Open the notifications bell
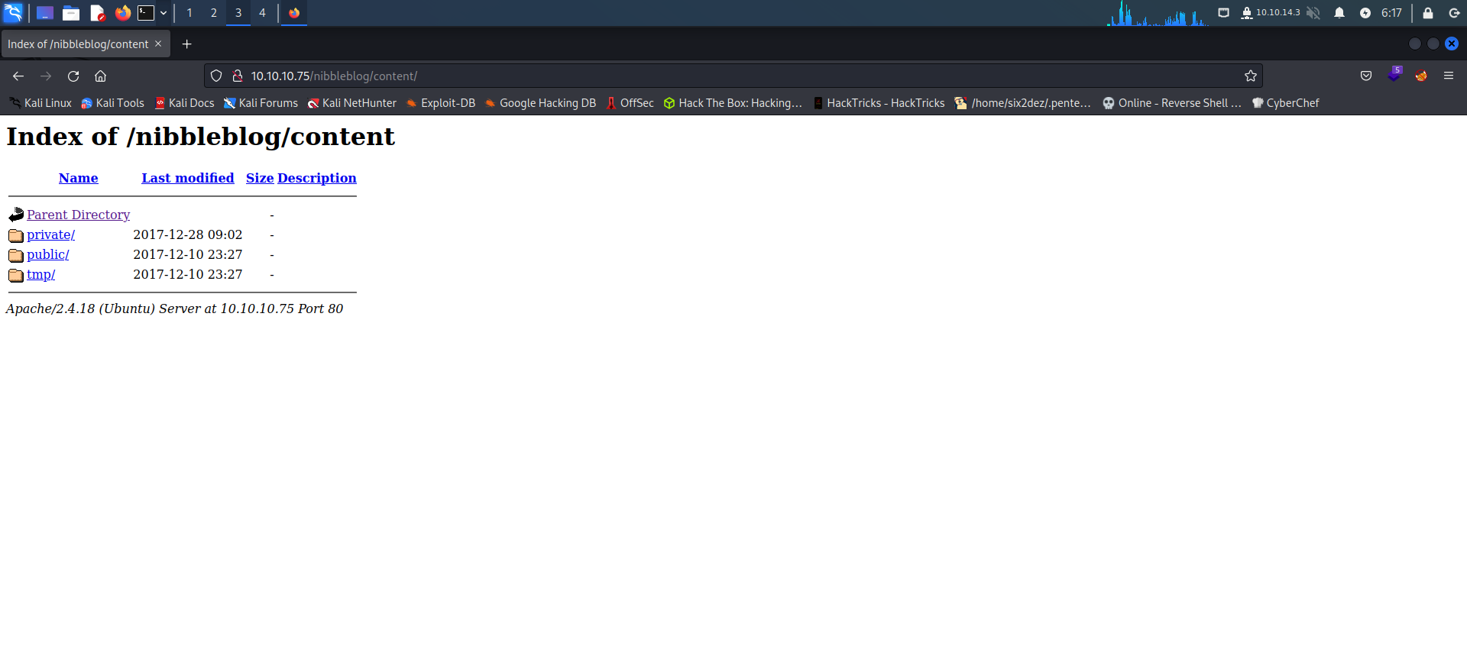1467x656 pixels. (1339, 13)
